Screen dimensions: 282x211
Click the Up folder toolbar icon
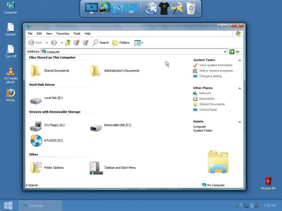pos(68,43)
